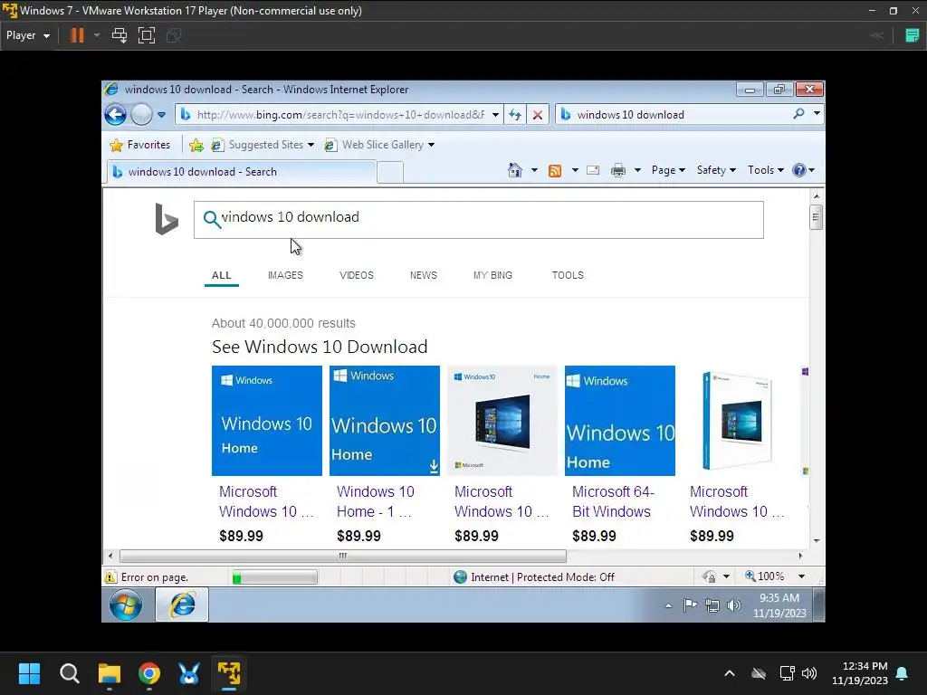
Task: Click the bing.com URL address field
Action: point(340,115)
